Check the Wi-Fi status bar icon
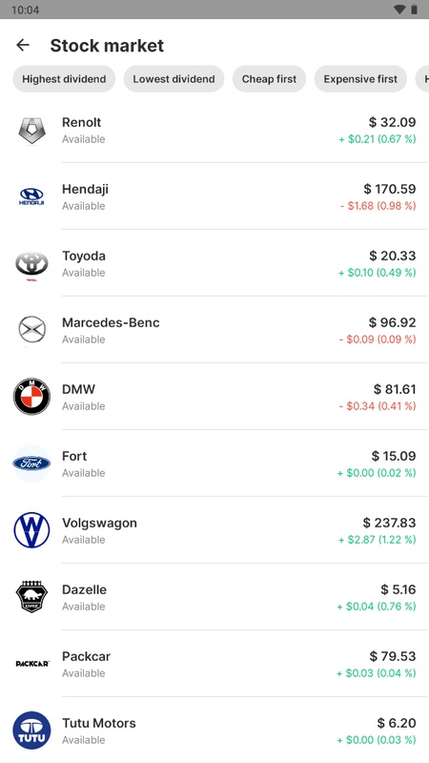This screenshot has height=763, width=429. [x=399, y=10]
